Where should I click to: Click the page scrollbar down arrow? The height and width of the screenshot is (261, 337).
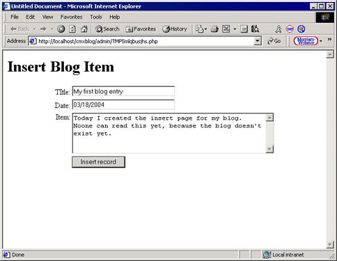point(330,244)
